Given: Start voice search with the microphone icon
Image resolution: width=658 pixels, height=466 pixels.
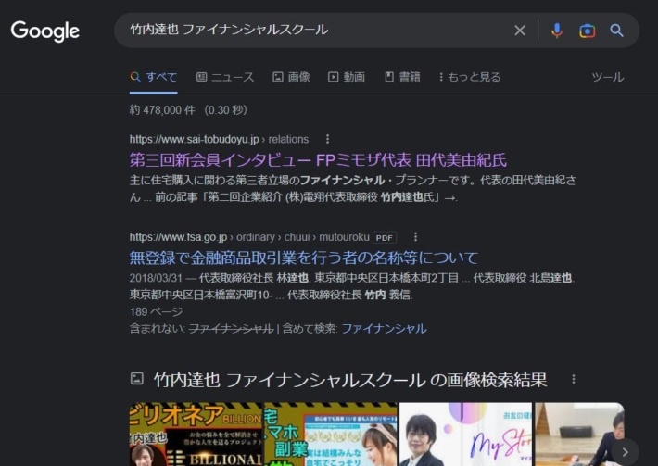Looking at the screenshot, I should (557, 31).
